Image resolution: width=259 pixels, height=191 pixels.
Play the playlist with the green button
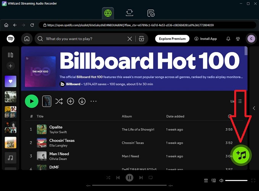[x=32, y=101]
